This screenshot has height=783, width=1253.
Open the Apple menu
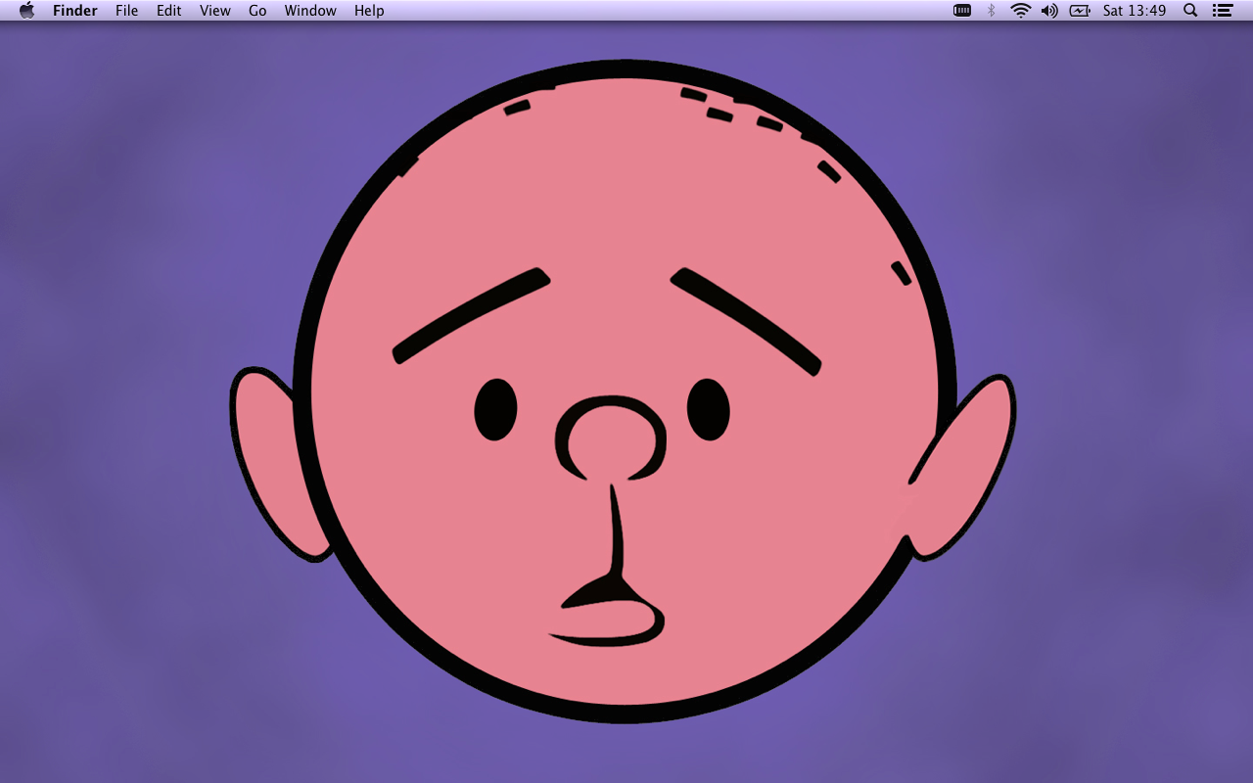pyautogui.click(x=26, y=11)
